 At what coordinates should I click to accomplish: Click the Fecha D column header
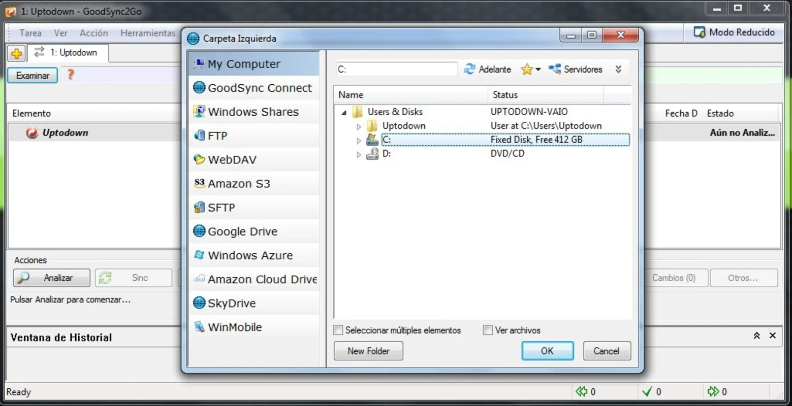(681, 113)
